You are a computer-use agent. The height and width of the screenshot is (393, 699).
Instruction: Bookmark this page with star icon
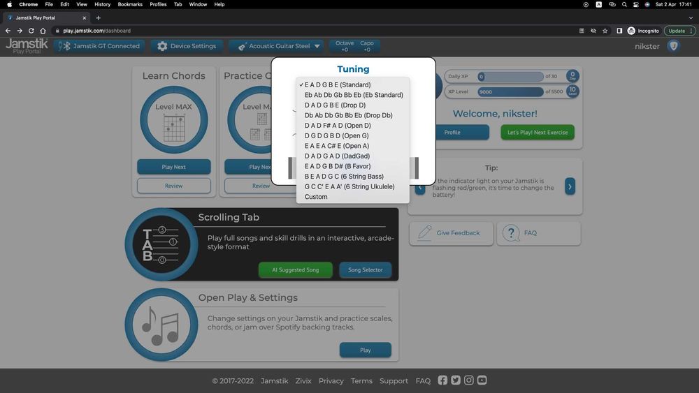(605, 31)
